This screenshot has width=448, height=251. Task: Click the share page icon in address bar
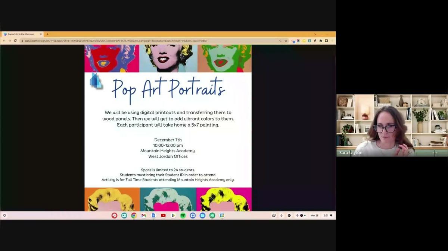tap(280, 41)
